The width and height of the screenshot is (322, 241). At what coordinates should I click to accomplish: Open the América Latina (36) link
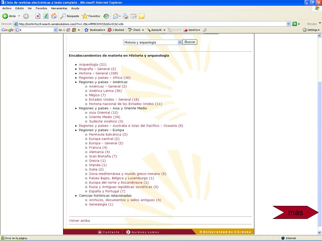[x=105, y=91]
